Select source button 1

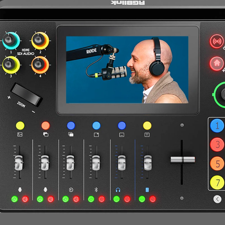coord(217,126)
